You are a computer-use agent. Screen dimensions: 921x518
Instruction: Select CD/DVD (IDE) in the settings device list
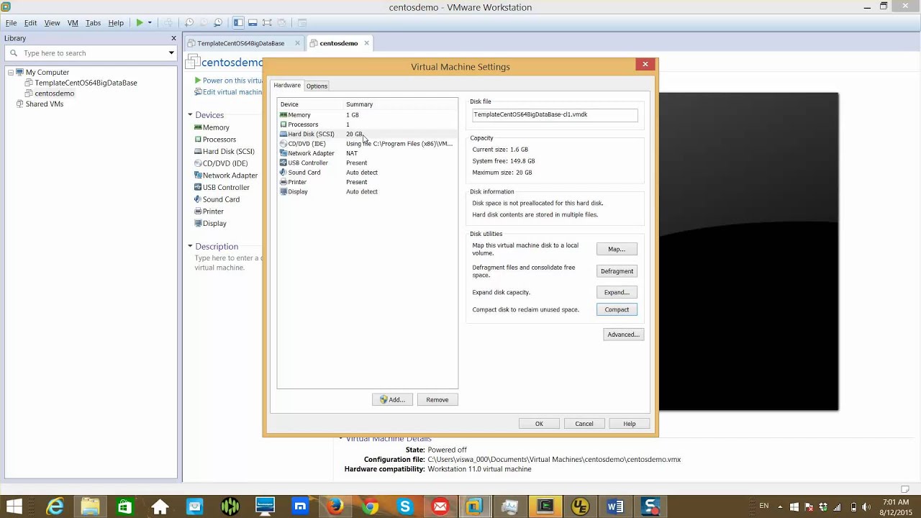coord(368,144)
